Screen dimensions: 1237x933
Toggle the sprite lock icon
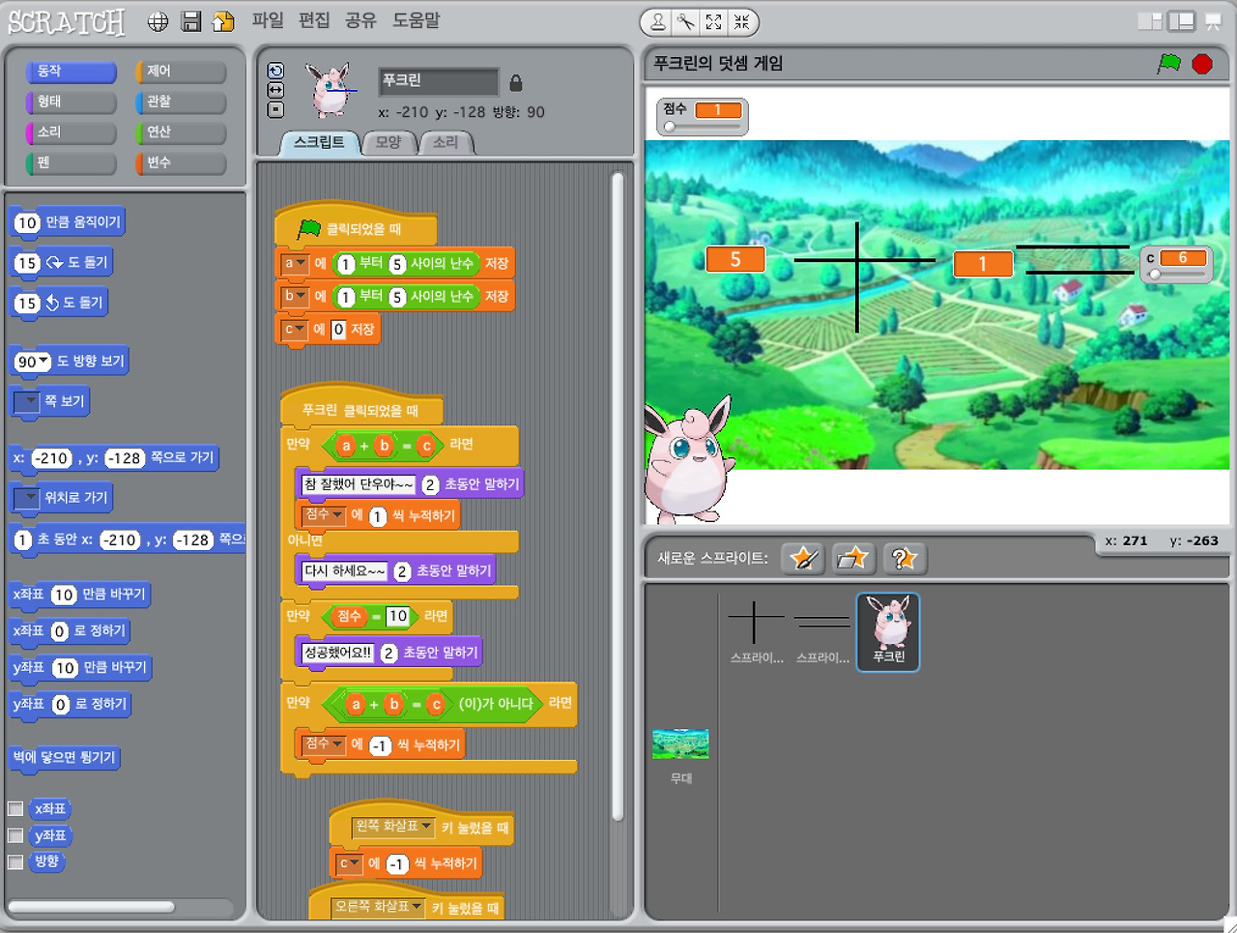516,83
